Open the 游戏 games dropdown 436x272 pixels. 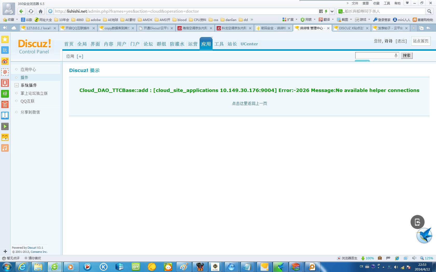(x=363, y=20)
